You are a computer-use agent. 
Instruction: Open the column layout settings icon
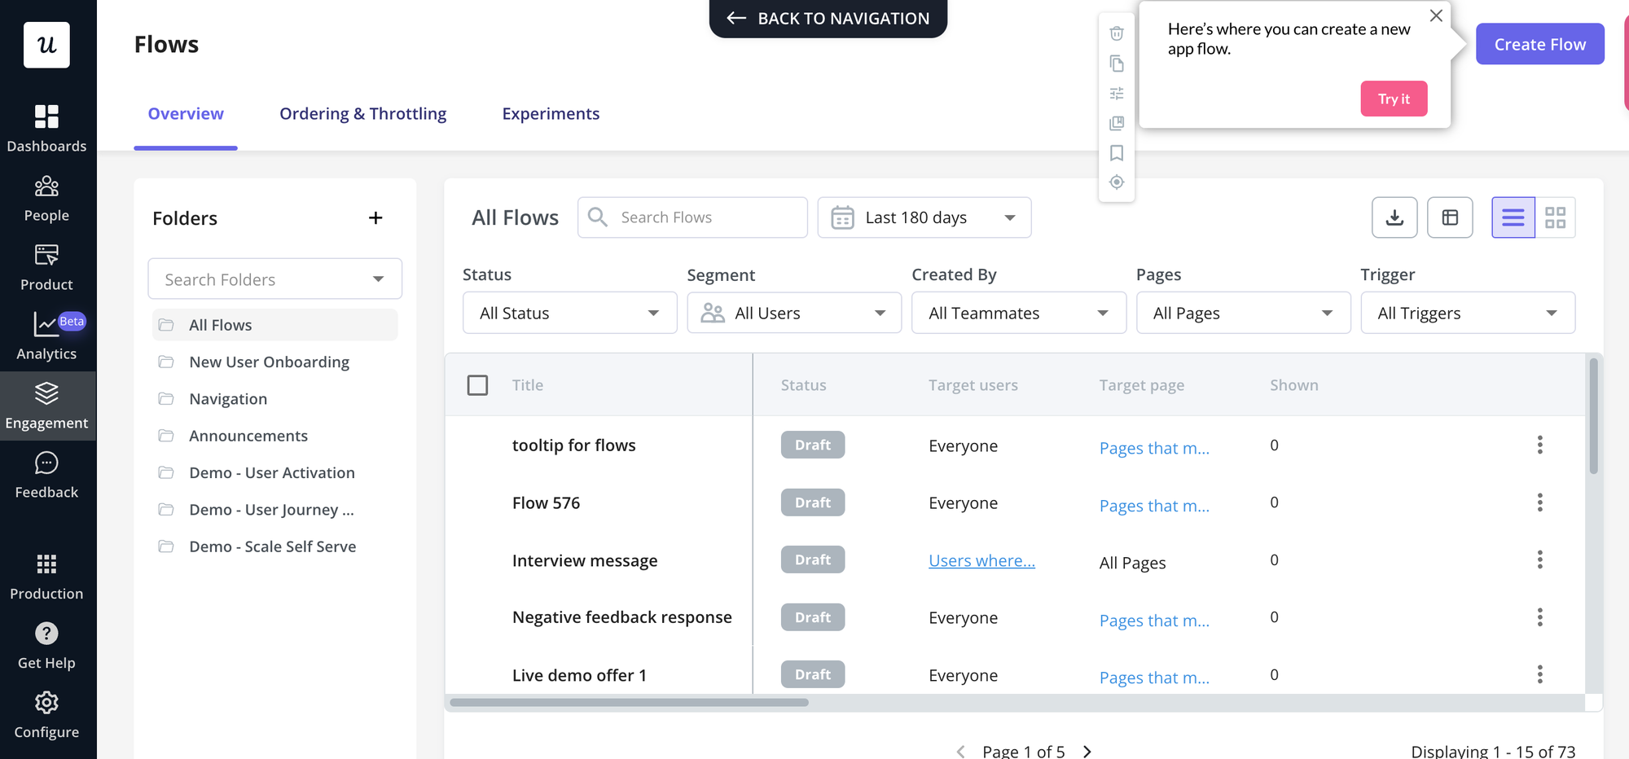tap(1450, 217)
